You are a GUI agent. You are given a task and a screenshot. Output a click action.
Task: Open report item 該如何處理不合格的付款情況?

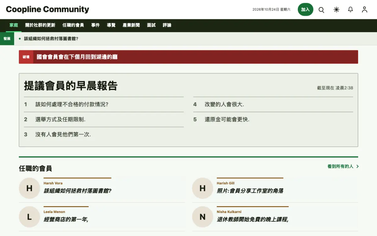[72, 104]
